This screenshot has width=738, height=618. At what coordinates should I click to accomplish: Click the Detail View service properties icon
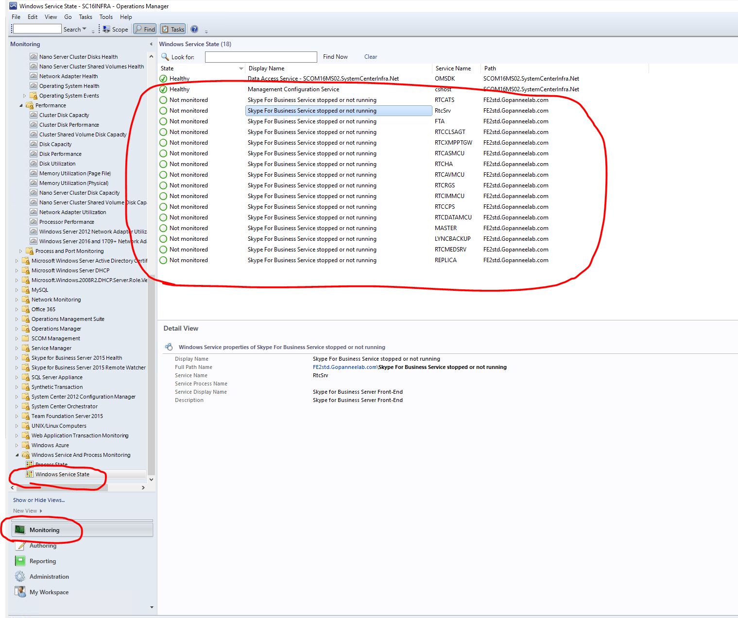click(169, 347)
